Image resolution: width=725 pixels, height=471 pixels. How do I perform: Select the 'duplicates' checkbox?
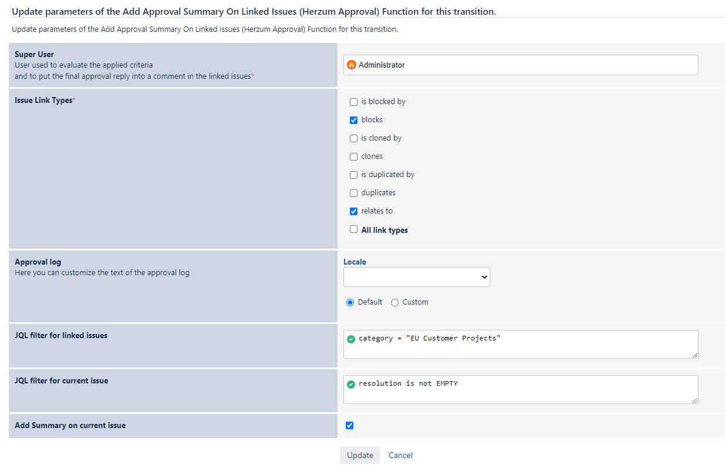tap(353, 193)
